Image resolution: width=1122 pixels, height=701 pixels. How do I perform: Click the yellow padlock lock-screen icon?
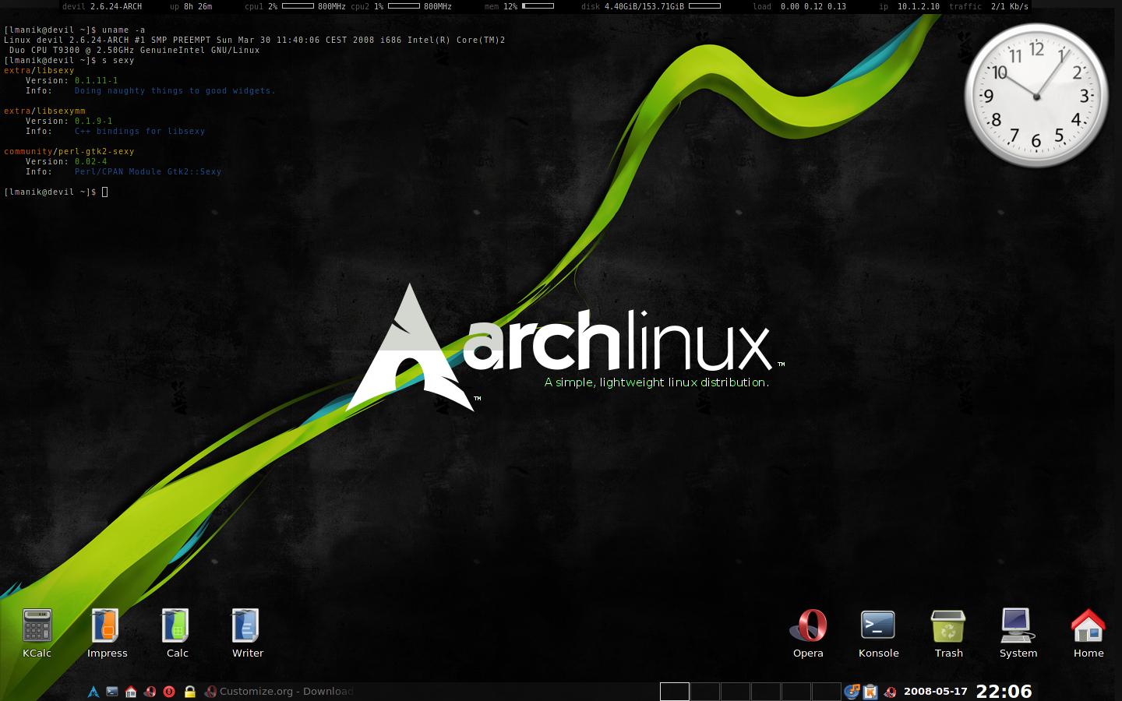[189, 692]
